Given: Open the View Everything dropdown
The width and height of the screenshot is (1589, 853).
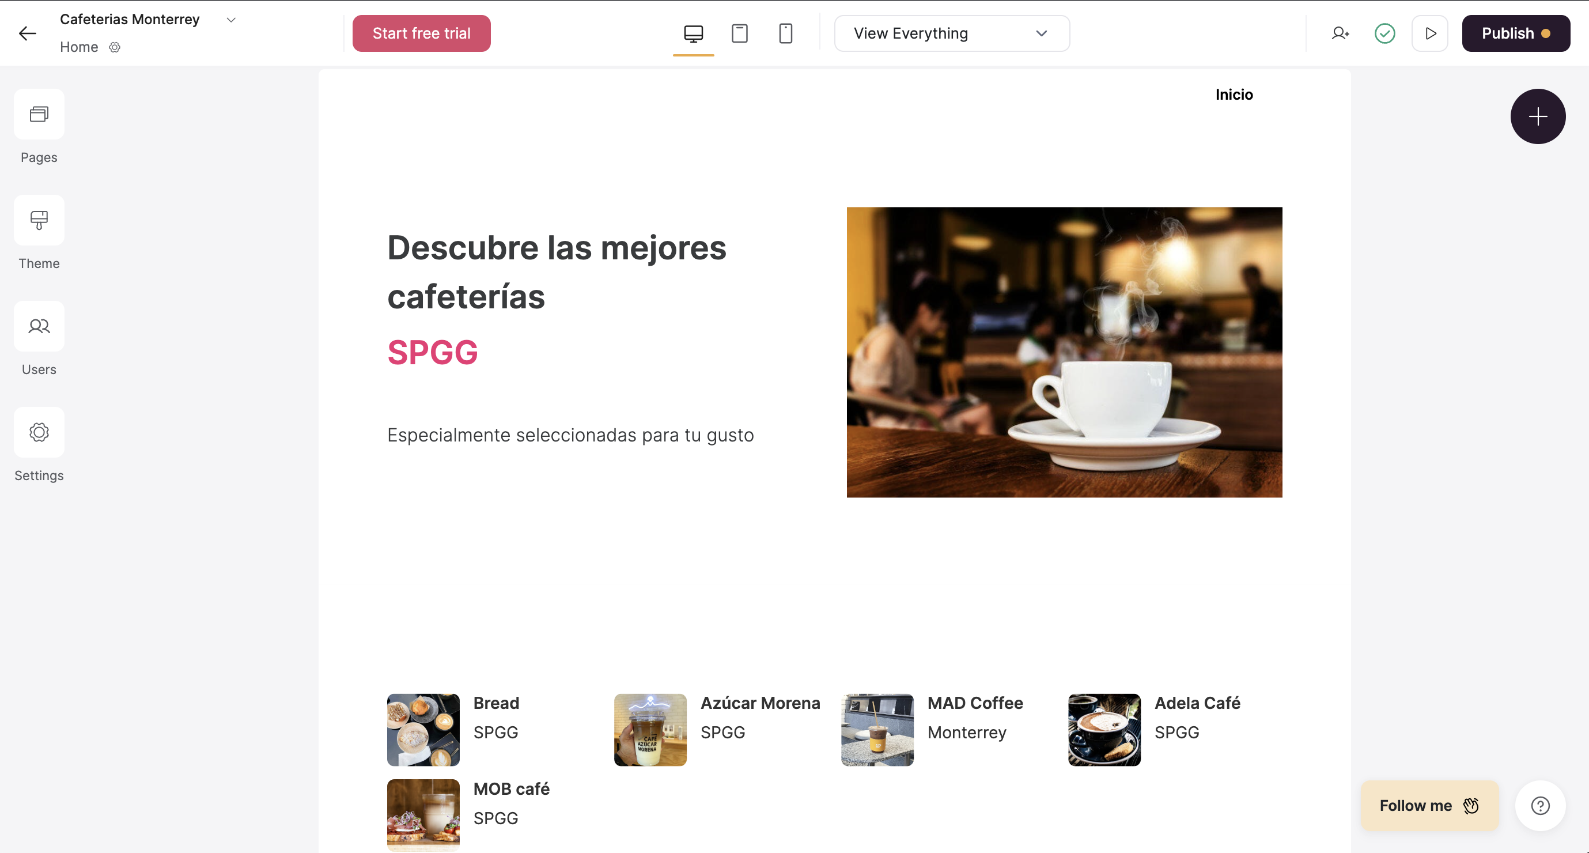Looking at the screenshot, I should coord(951,33).
